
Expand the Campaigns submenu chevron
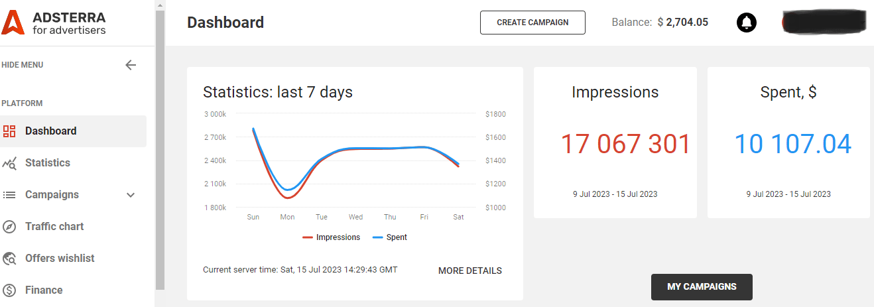point(131,195)
